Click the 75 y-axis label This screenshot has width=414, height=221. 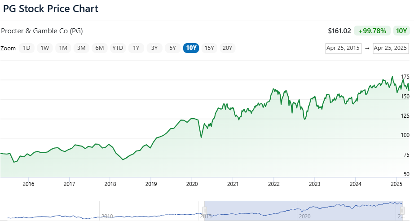pos(407,155)
